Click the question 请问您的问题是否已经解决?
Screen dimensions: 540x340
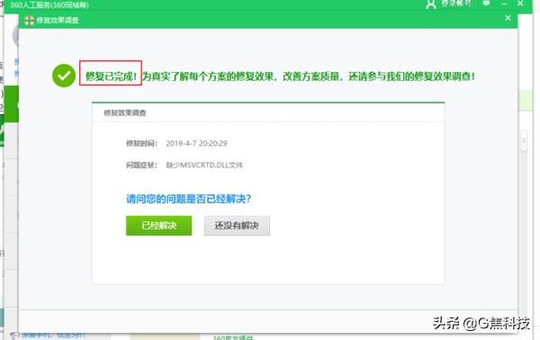188,199
